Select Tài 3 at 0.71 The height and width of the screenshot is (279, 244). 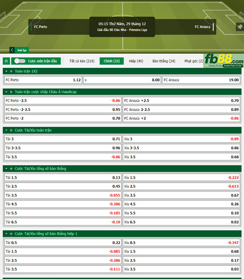(63, 139)
